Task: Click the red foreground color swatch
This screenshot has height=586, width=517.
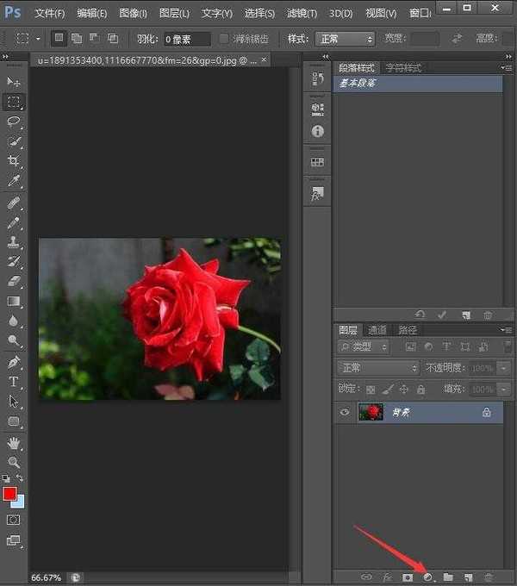Action: point(9,494)
